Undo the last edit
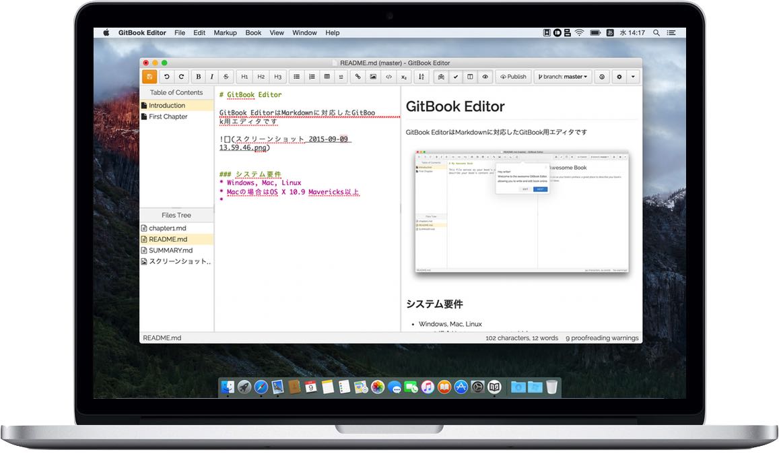Image resolution: width=779 pixels, height=456 pixels. pyautogui.click(x=166, y=77)
